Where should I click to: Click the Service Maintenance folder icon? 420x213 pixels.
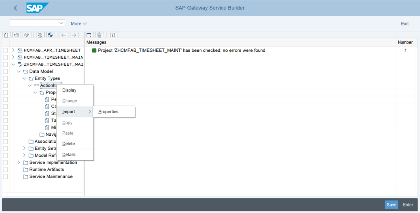pos(25,176)
